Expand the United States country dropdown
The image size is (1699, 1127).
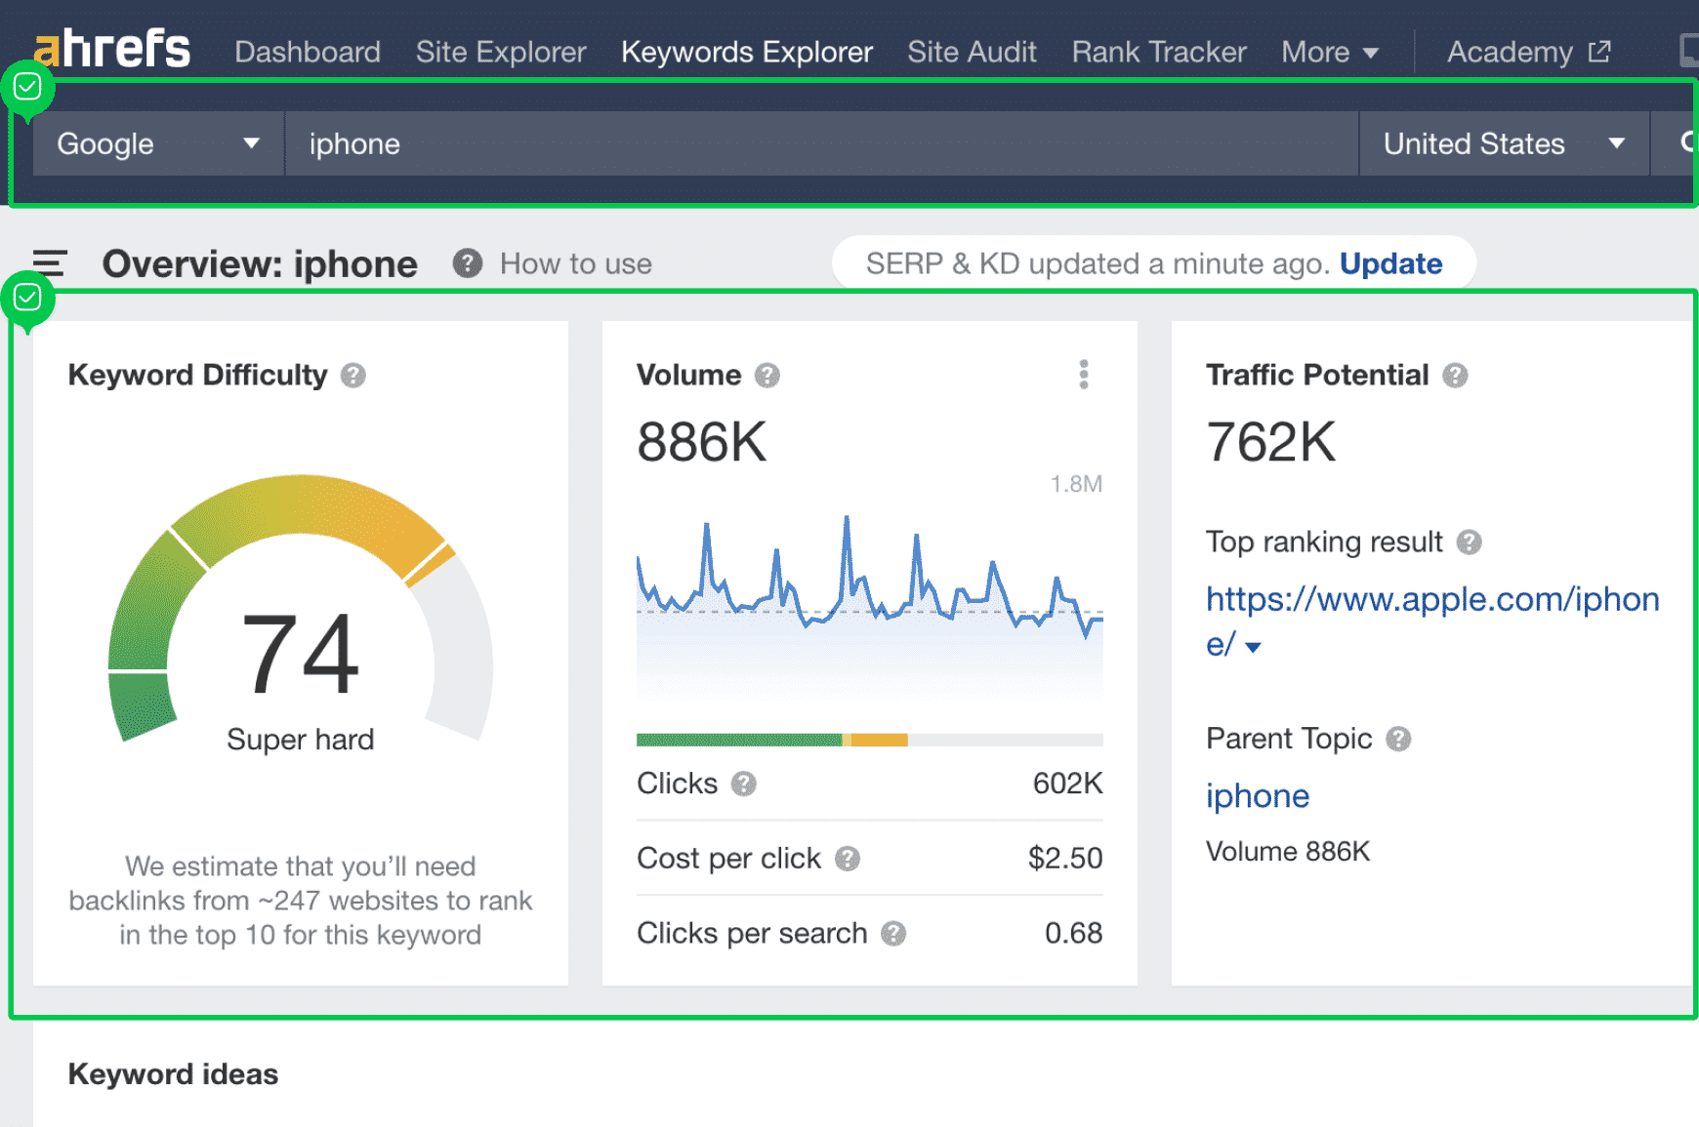(1503, 143)
